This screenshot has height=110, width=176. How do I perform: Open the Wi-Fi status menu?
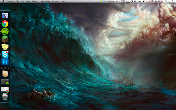[152, 1]
